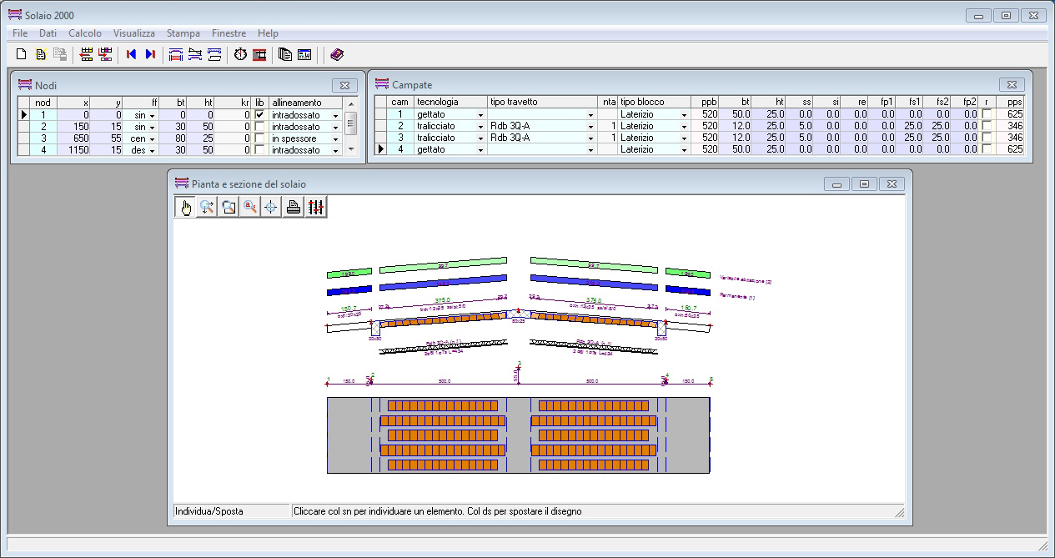Open tipo blocco dropdown for campata 4
The image size is (1055, 558).
684,150
